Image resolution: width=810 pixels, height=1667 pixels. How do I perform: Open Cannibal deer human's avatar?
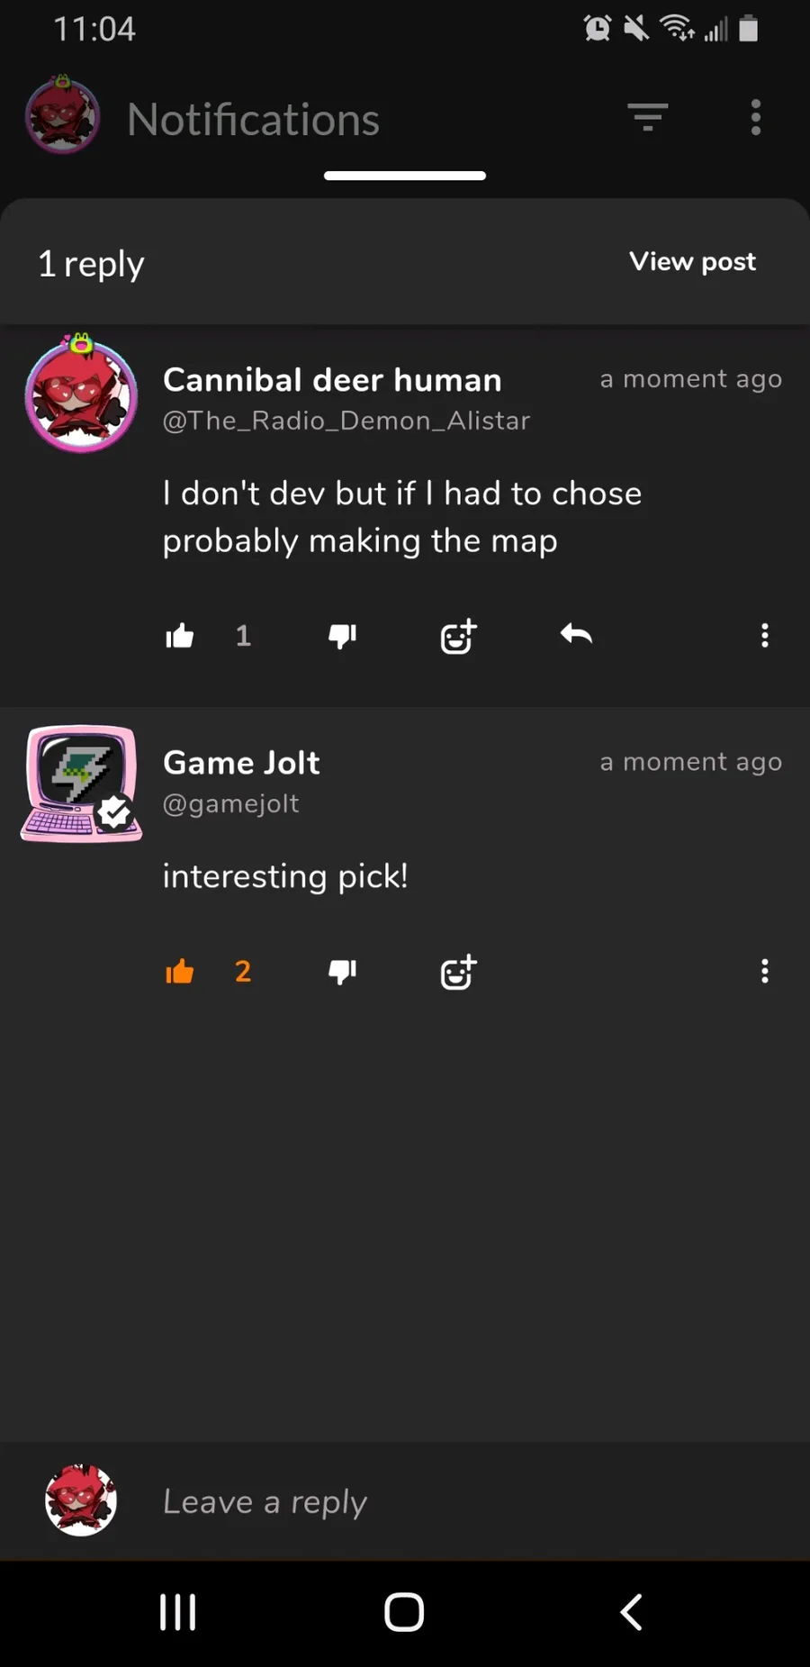(x=81, y=393)
